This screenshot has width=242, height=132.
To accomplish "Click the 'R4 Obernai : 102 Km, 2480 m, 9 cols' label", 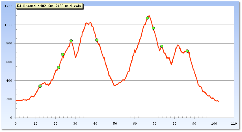I will 50,6.
